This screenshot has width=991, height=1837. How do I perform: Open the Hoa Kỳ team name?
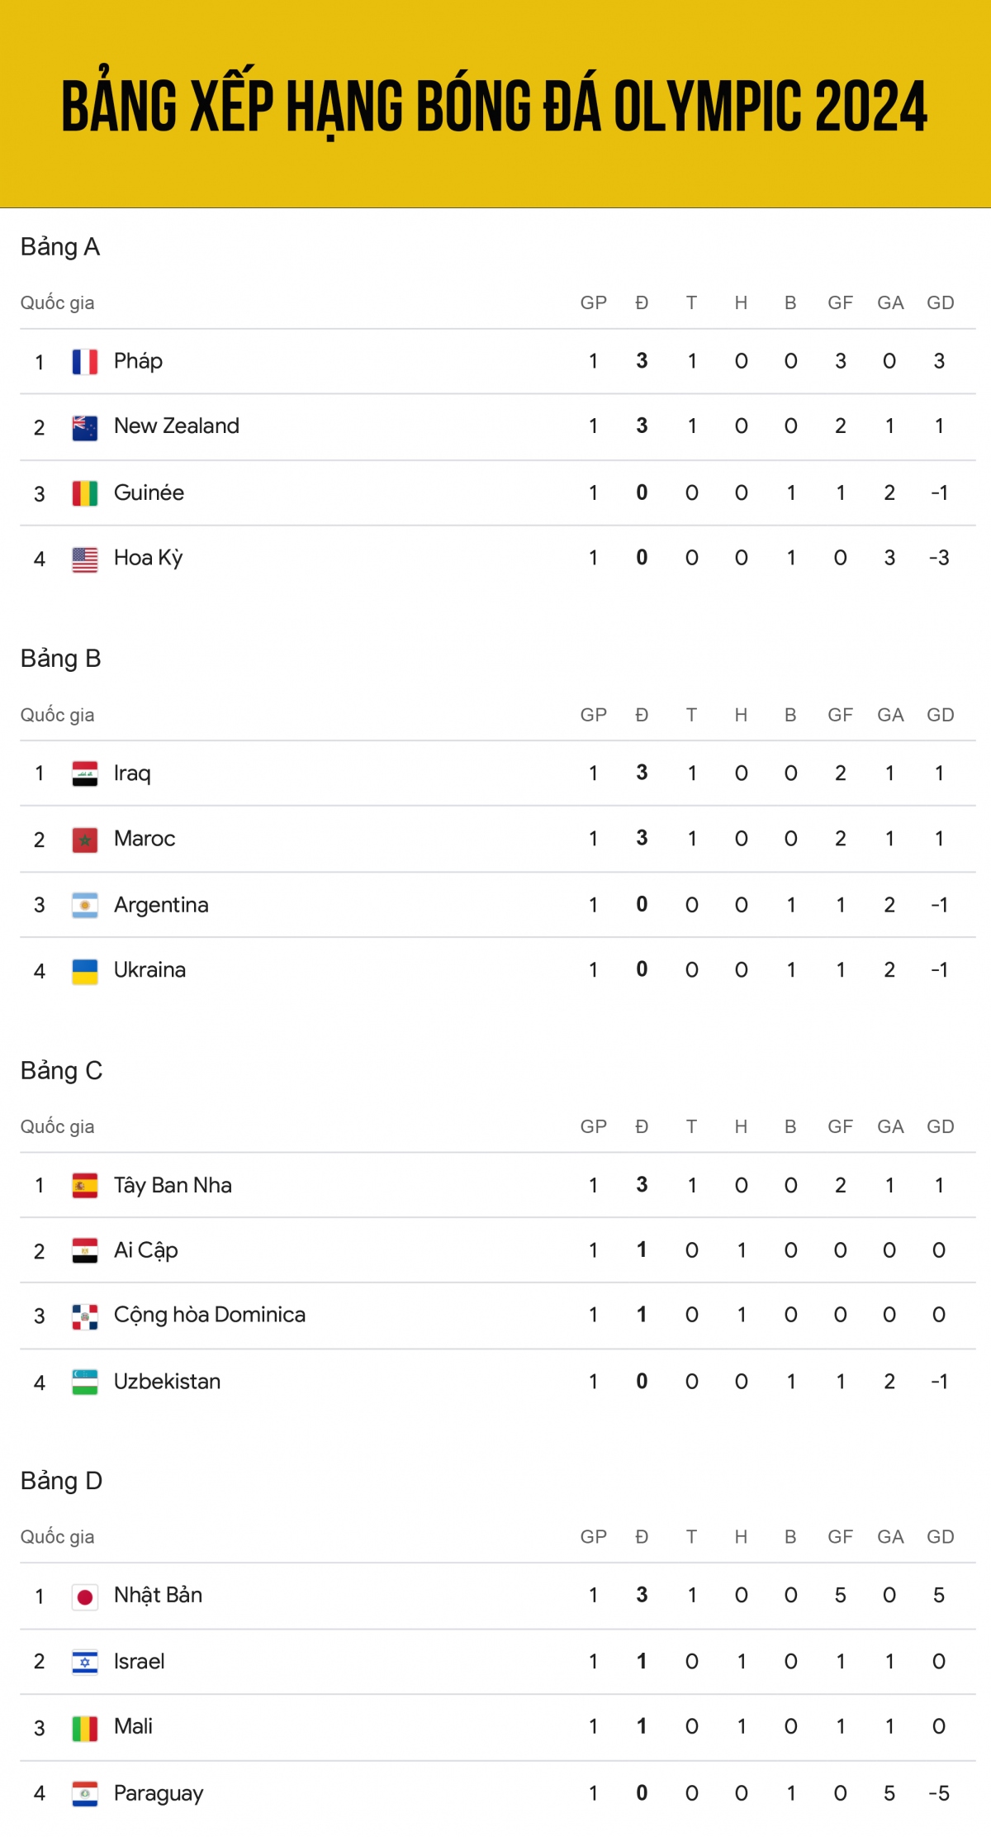(x=149, y=558)
